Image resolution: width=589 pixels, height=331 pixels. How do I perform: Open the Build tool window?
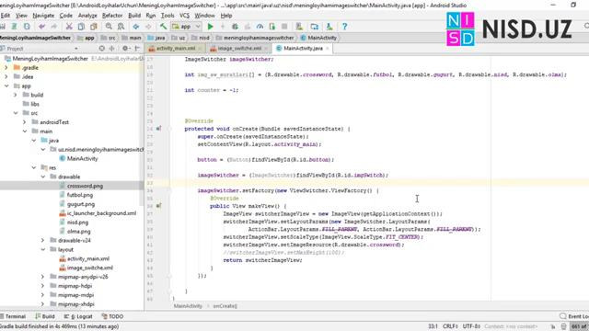45,316
